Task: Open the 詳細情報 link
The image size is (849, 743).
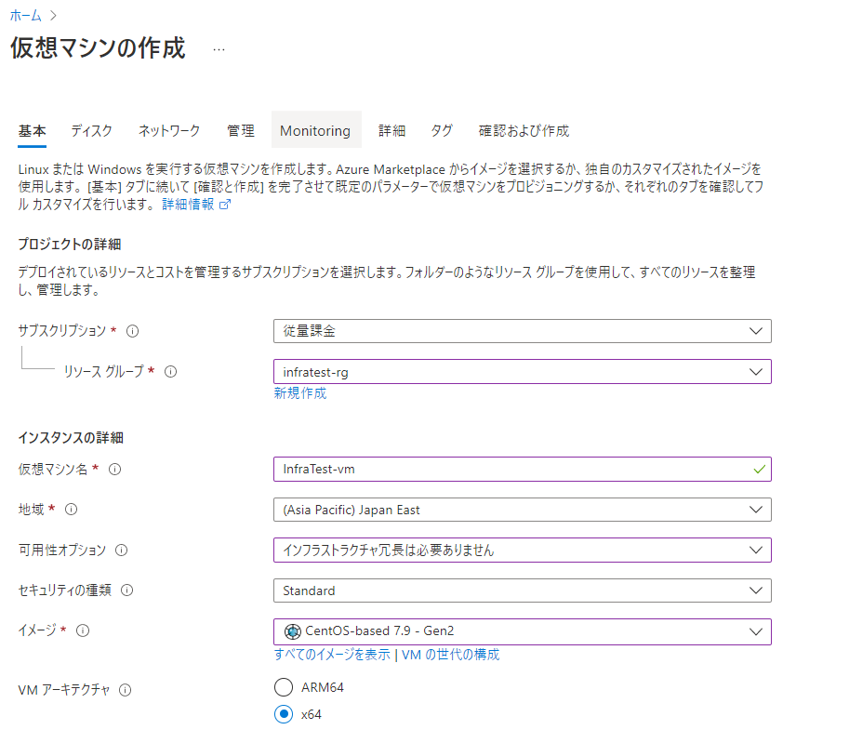Action: click(188, 205)
